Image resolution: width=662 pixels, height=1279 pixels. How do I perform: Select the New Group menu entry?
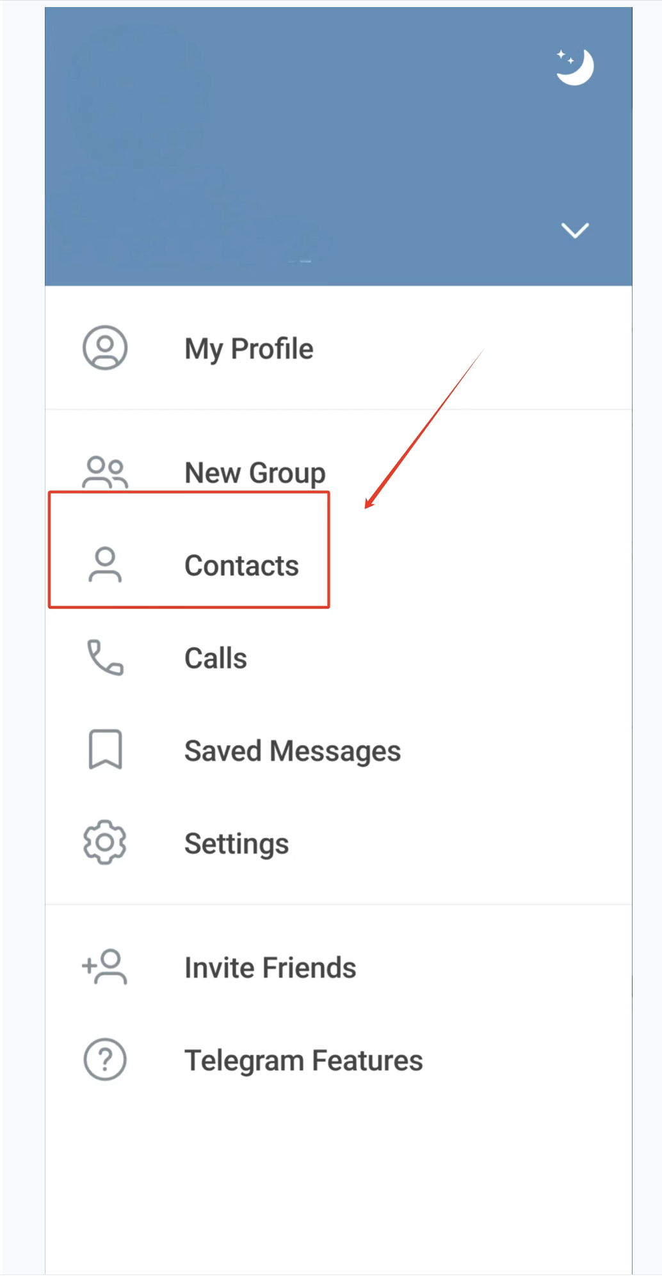255,473
